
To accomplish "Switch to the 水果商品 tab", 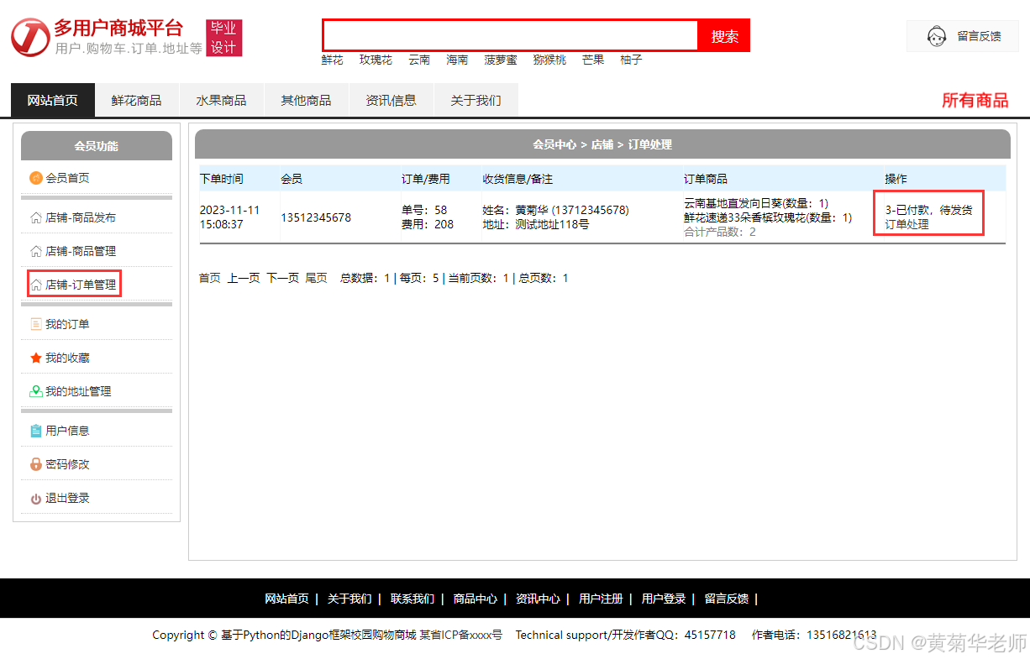I will (x=222, y=99).
